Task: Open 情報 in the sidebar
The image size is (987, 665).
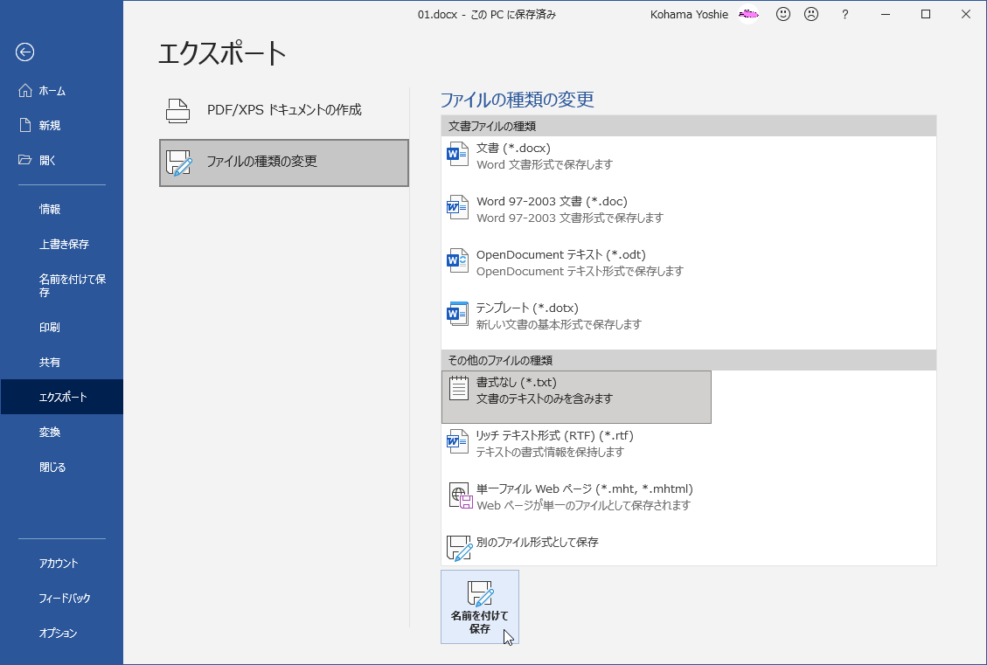Action: coord(62,209)
